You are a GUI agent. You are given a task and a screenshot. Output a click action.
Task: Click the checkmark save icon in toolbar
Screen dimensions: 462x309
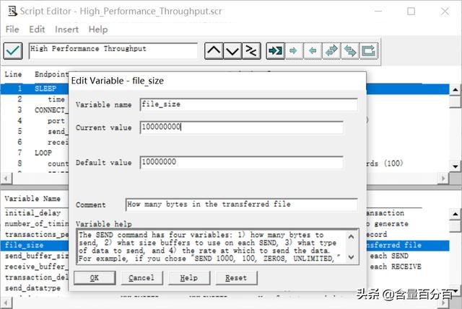coord(13,51)
